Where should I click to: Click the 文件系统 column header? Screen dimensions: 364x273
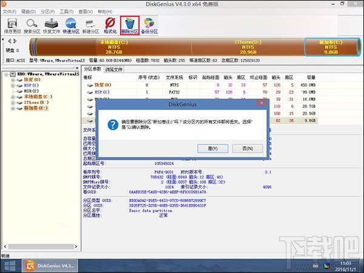174,78
